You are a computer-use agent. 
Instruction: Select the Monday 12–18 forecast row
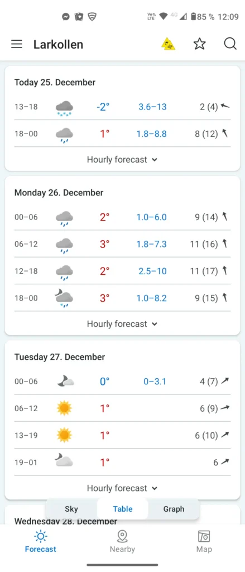(x=123, y=271)
